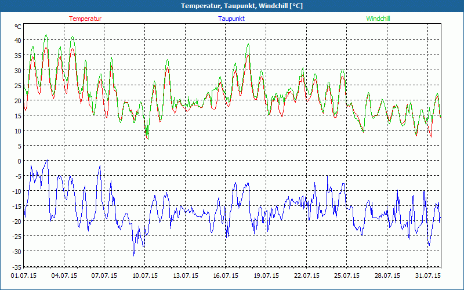The height and width of the screenshot is (290, 464).
Task: Click the chart title 'Temperatur, Taupunkt, Windchill [°C]'
Action: coord(242,6)
